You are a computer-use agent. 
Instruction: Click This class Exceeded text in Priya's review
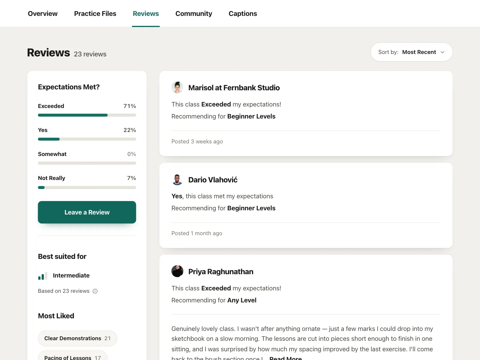(x=226, y=288)
